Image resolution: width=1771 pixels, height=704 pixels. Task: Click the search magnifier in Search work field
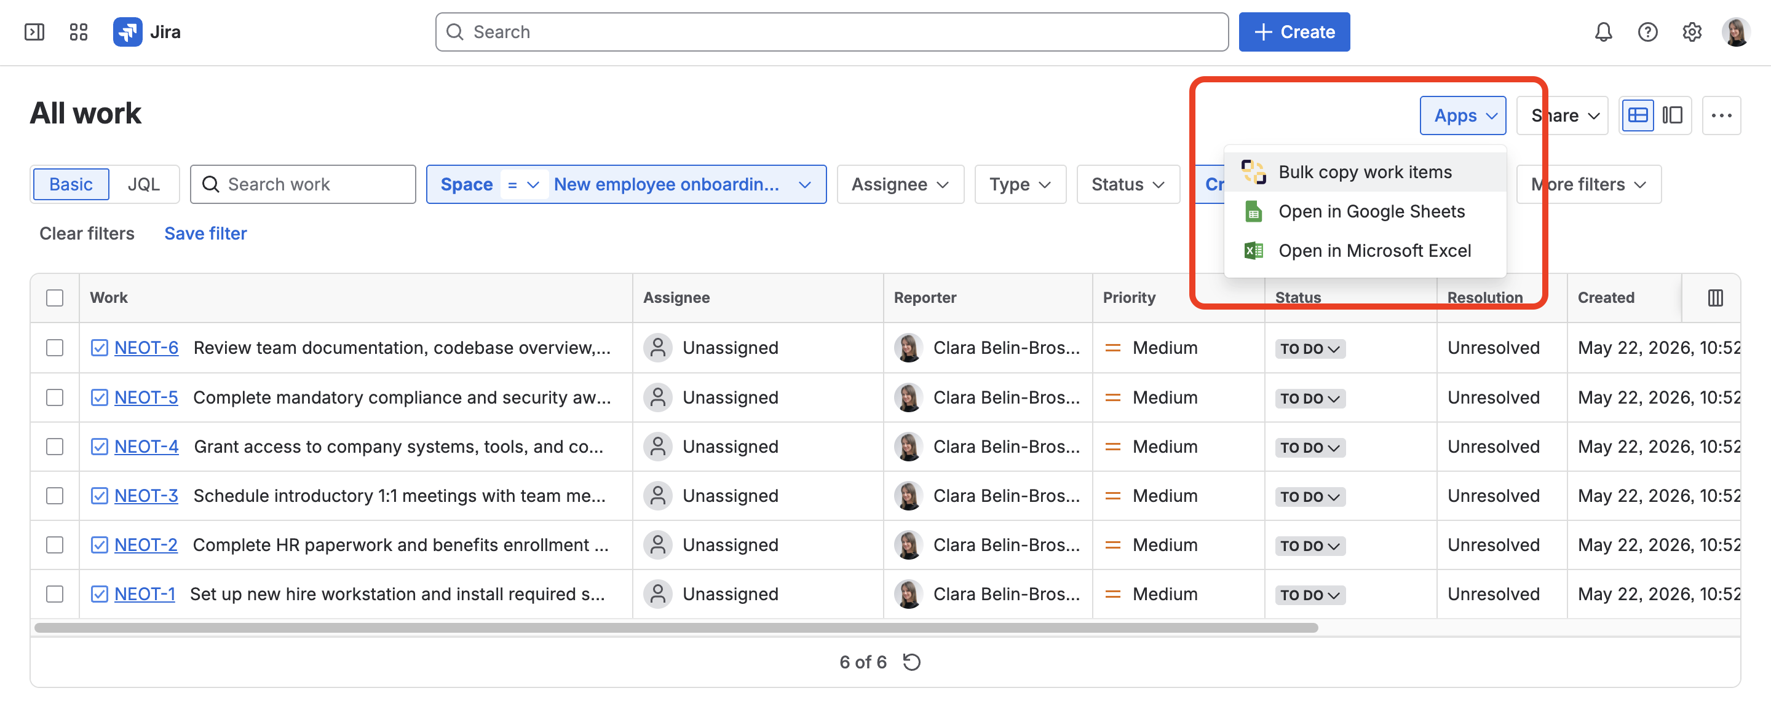coord(210,184)
